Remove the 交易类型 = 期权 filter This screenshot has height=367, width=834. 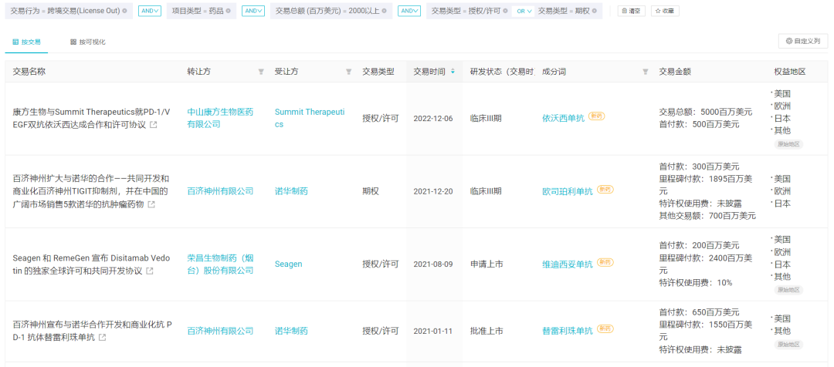coord(594,11)
